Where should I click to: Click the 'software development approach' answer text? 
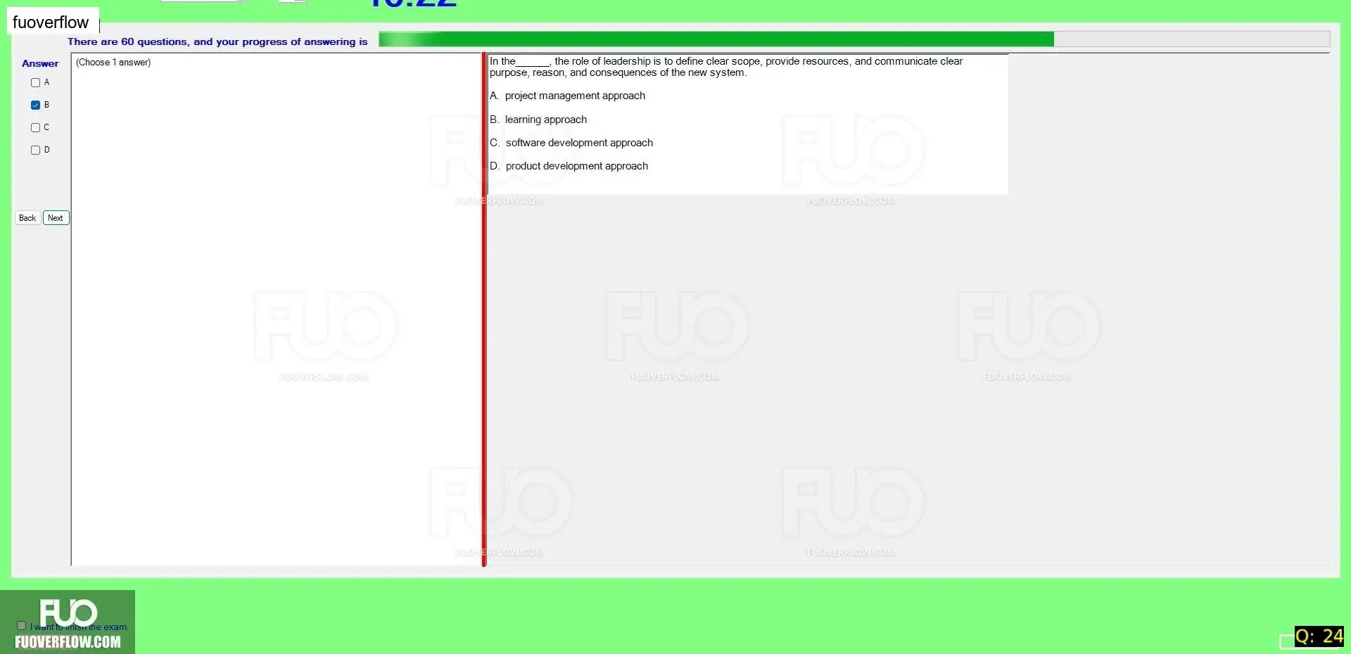pos(579,143)
